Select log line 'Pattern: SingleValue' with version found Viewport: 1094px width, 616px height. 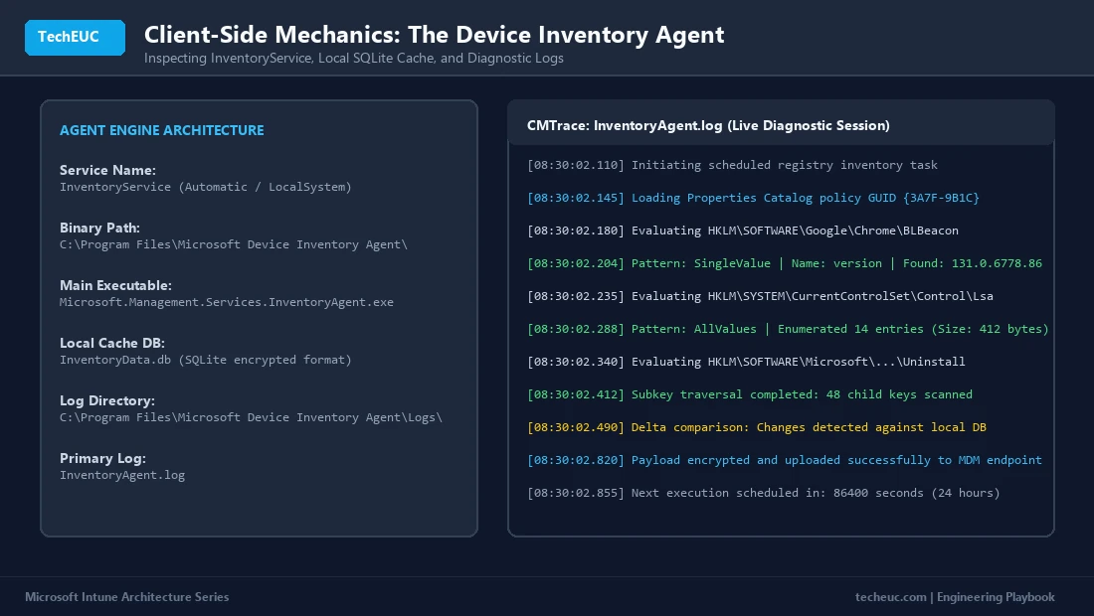[x=785, y=263]
